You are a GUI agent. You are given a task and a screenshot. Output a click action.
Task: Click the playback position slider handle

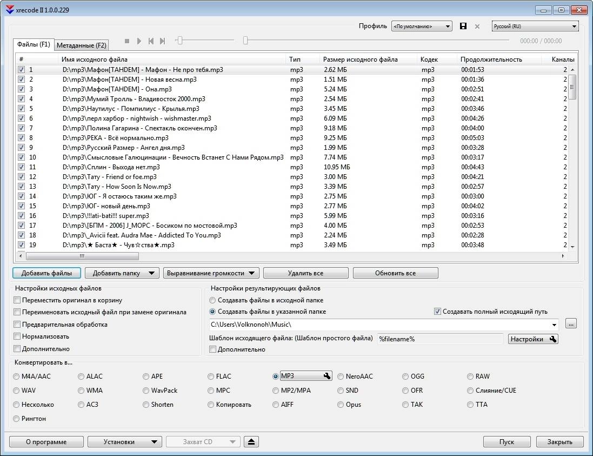[x=245, y=41]
